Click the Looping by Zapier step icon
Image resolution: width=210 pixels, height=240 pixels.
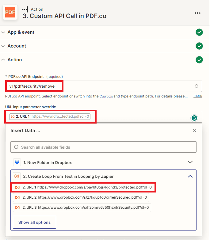click(17, 176)
